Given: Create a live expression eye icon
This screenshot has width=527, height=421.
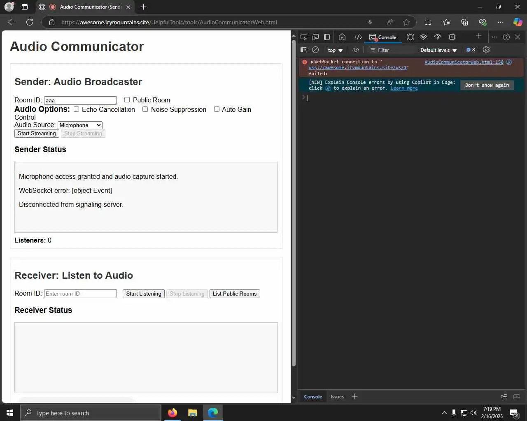Looking at the screenshot, I should click(x=356, y=50).
